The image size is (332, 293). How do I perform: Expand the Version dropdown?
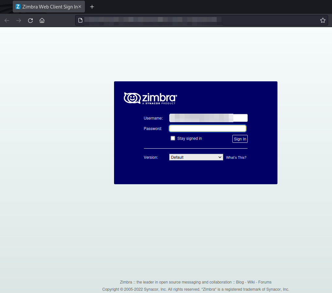tap(196, 157)
